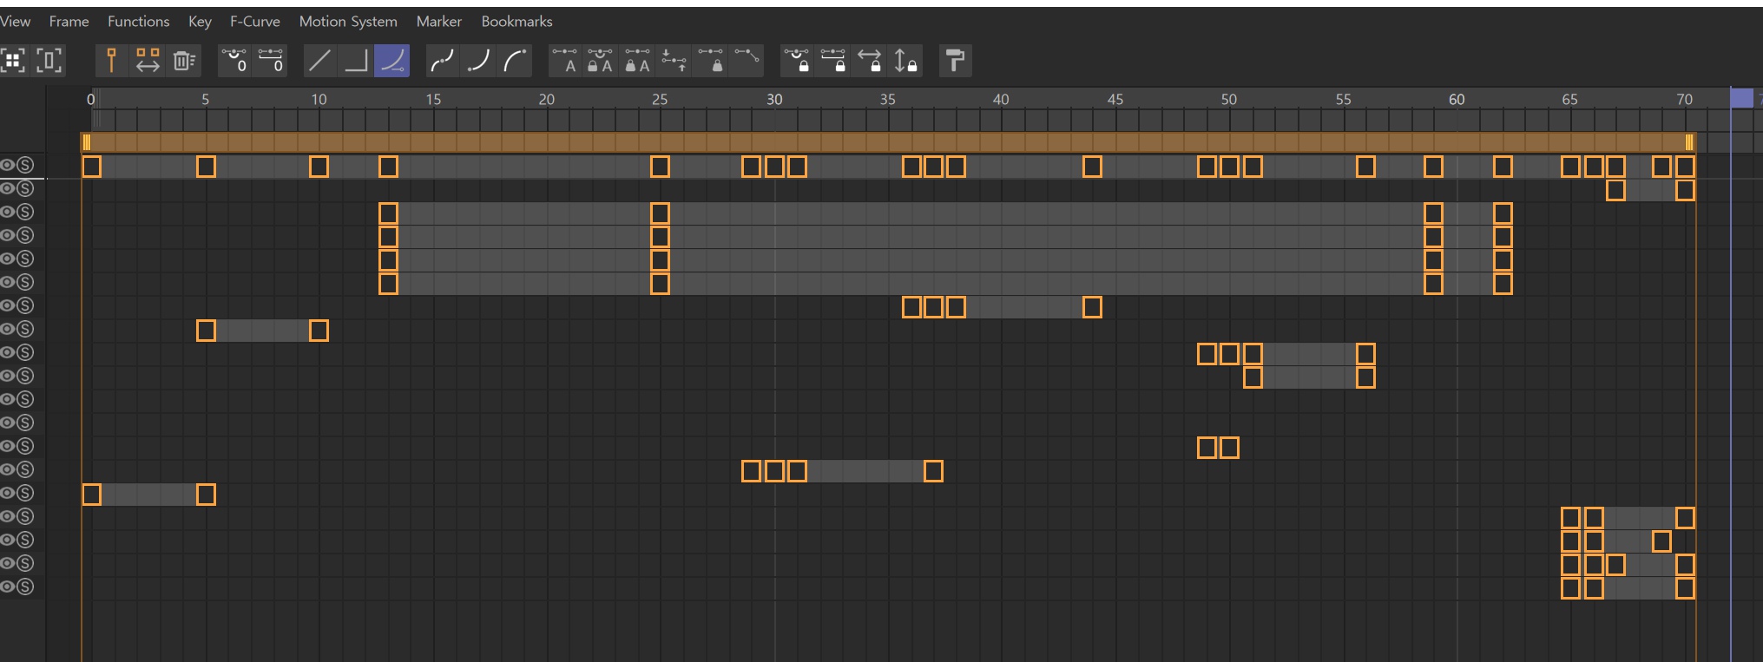Image resolution: width=1763 pixels, height=662 pixels.
Task: Select summary keyframe at frame 25
Action: [660, 167]
